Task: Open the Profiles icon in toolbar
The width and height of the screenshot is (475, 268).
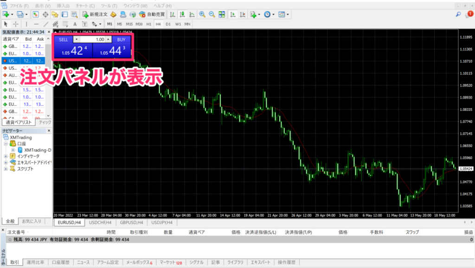Action: [20, 14]
